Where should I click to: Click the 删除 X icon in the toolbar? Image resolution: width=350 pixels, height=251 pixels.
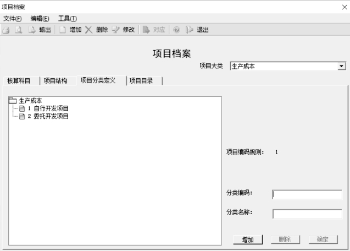click(x=89, y=30)
